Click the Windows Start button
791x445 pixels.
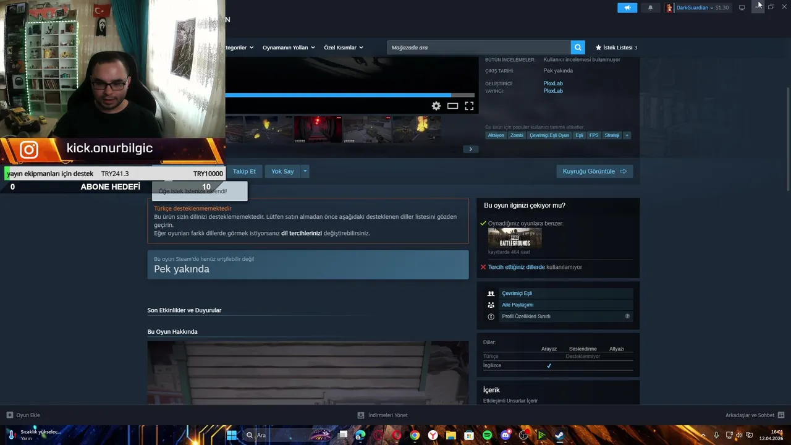coord(231,435)
